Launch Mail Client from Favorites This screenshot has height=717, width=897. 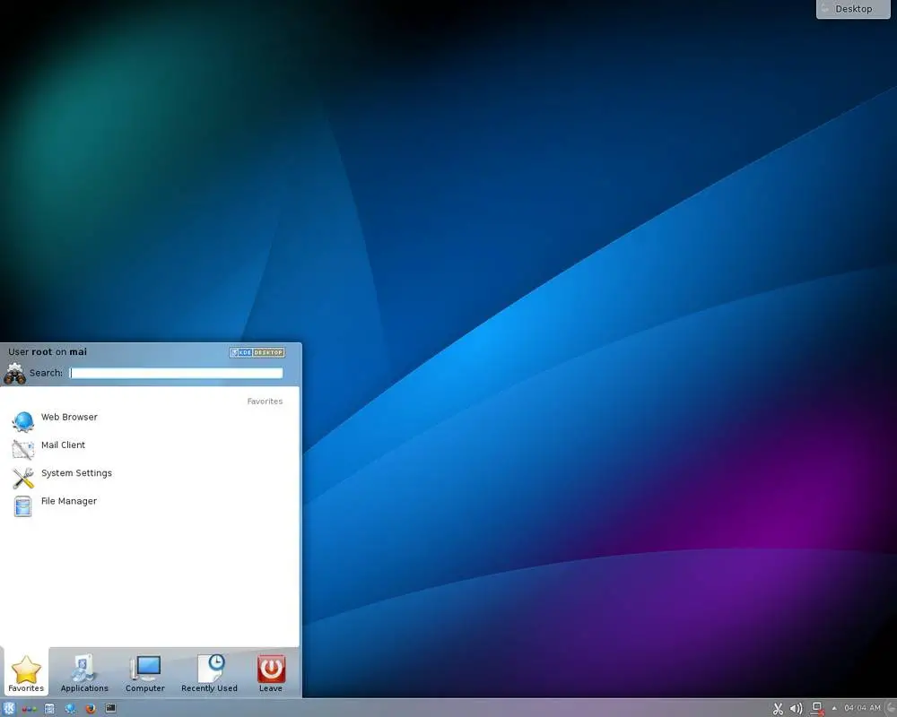(63, 445)
